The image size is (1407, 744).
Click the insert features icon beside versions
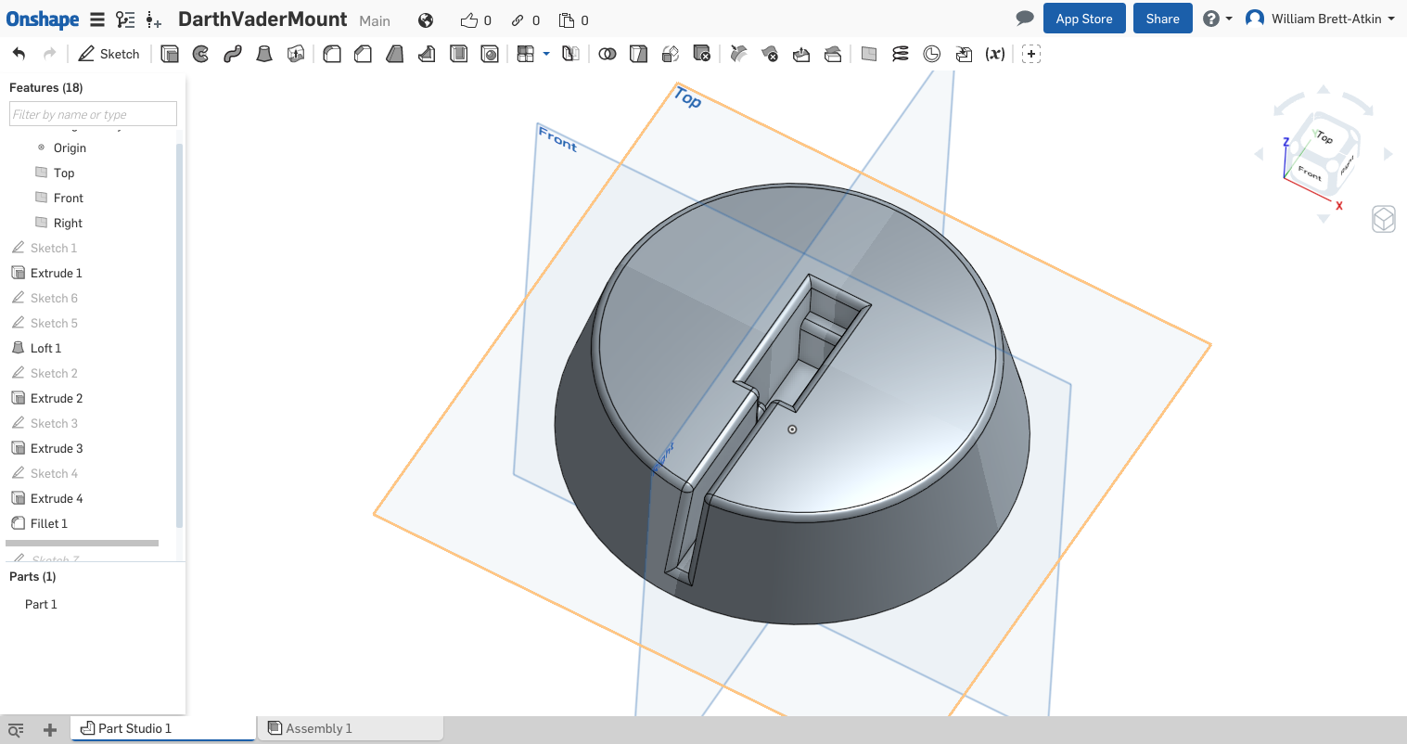(x=154, y=19)
